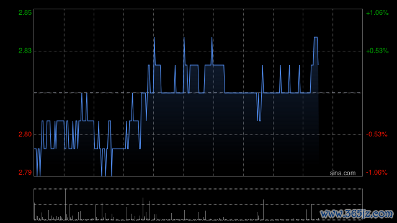397x223 pixels.
Task: Click the 2.80 price axis label
Action: [25, 134]
